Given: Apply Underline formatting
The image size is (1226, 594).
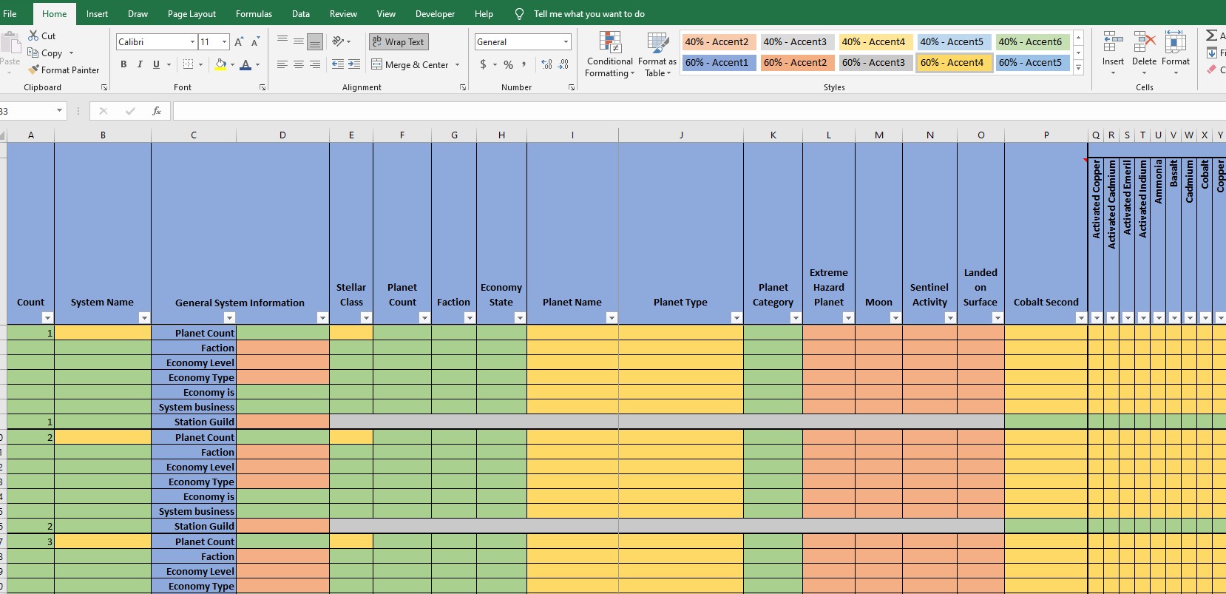Looking at the screenshot, I should tap(156, 64).
